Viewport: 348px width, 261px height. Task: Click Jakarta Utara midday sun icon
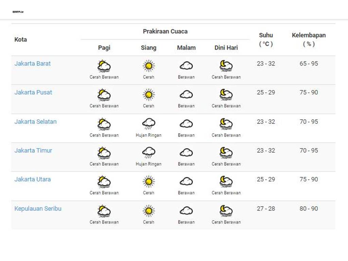tap(149, 181)
